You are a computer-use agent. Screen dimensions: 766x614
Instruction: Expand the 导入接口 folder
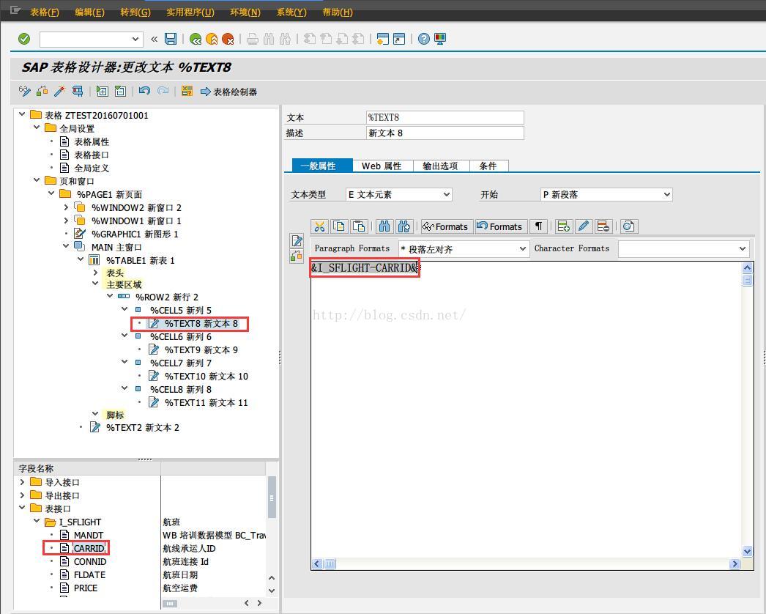coord(22,482)
